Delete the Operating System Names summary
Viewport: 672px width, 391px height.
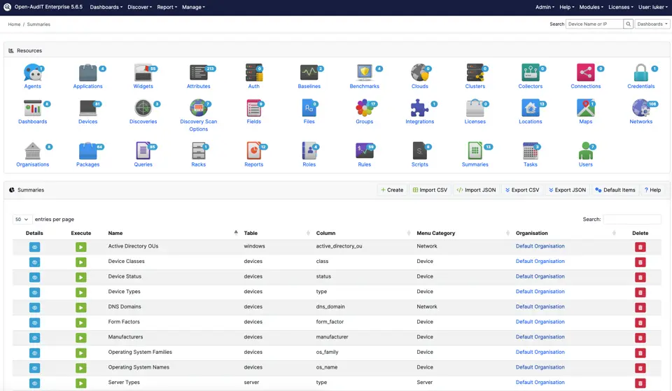pyautogui.click(x=640, y=369)
